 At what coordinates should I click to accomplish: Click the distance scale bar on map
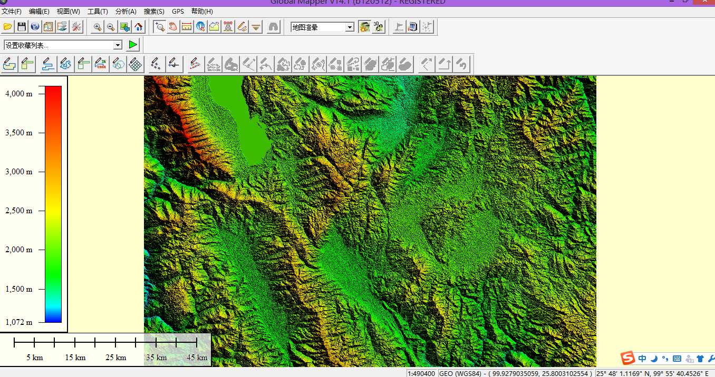click(105, 343)
